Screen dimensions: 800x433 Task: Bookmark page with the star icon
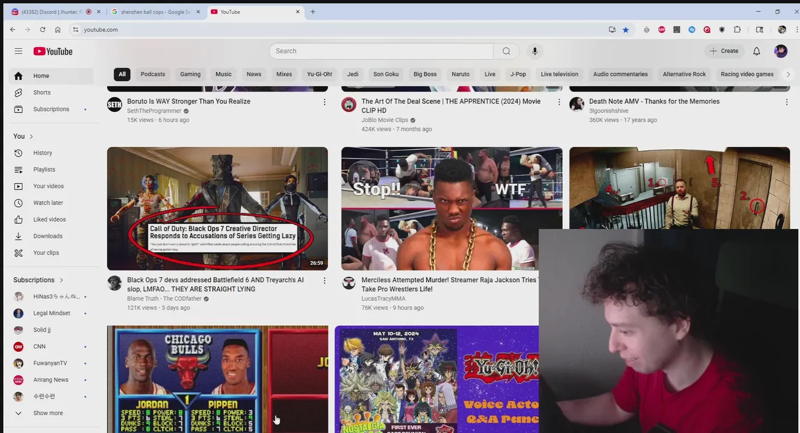(625, 29)
